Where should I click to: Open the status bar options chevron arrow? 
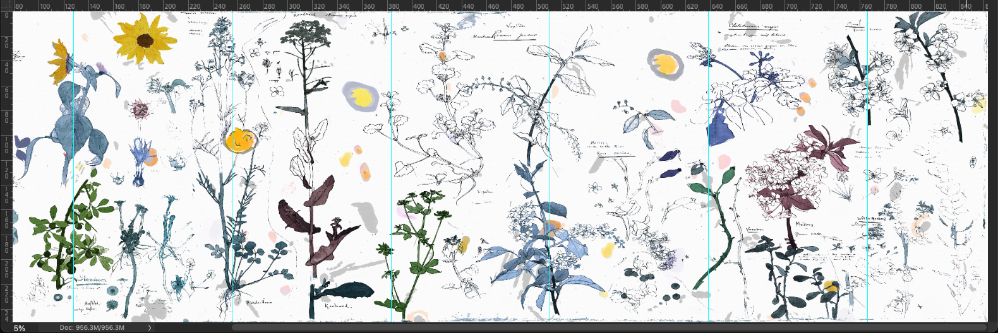(149, 328)
